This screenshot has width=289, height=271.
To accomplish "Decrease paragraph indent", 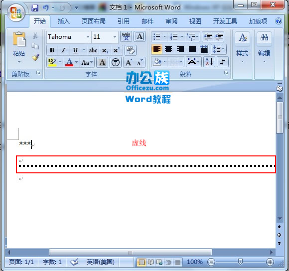I will point(208,36).
